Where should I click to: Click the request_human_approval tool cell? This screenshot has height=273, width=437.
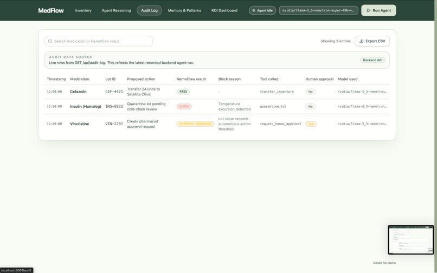[x=281, y=124]
